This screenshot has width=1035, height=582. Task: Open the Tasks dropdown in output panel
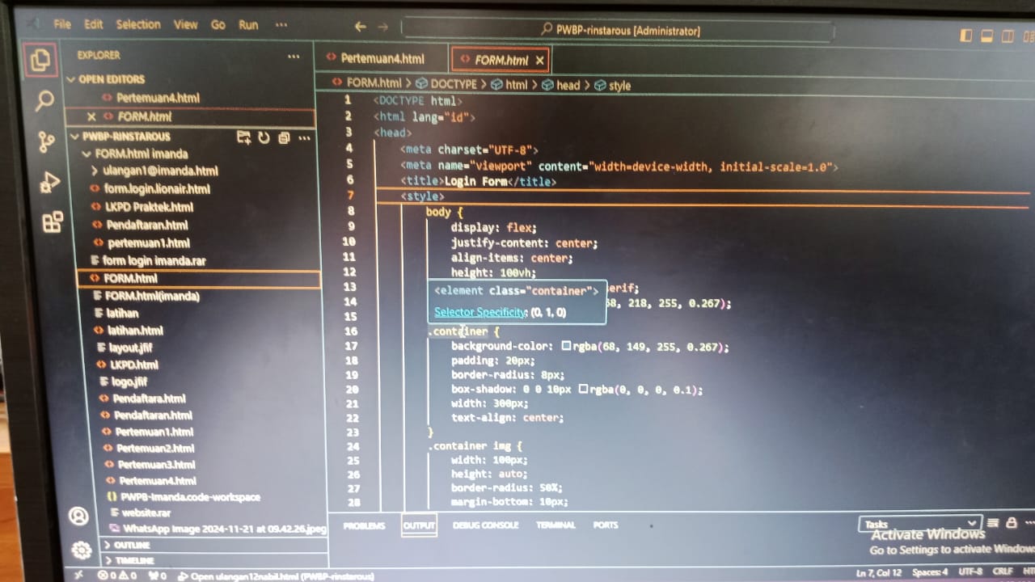coord(920,524)
